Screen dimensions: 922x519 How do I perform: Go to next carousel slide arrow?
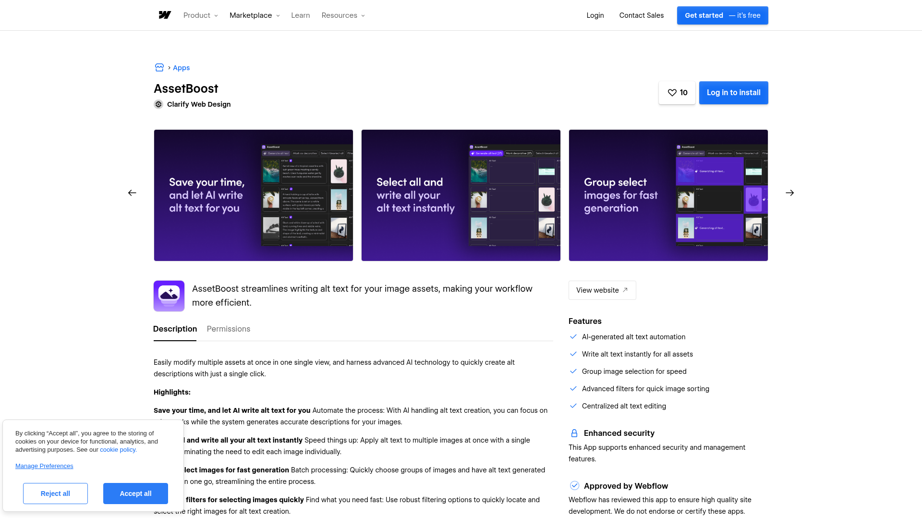click(x=789, y=193)
